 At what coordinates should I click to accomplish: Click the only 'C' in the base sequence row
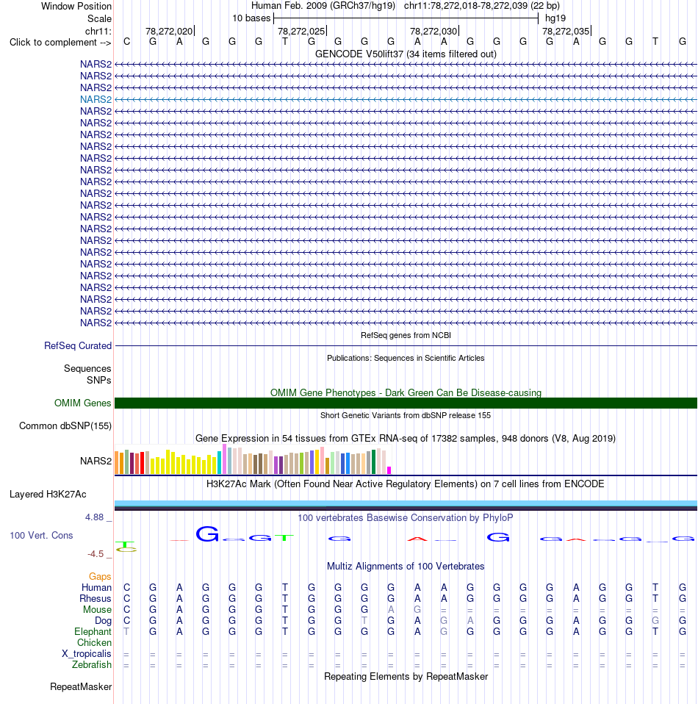click(x=126, y=42)
